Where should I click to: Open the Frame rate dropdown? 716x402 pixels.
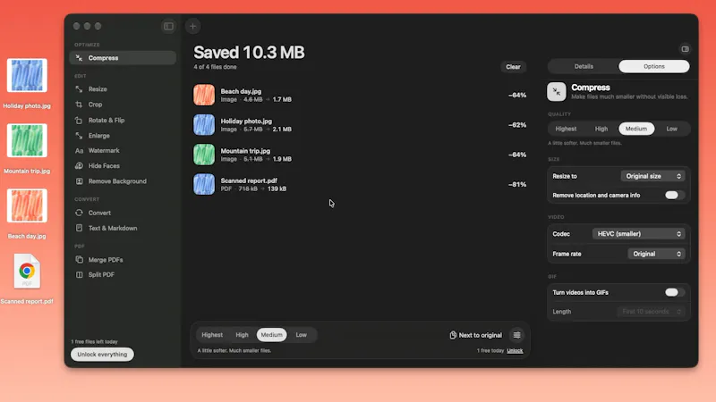pos(656,254)
